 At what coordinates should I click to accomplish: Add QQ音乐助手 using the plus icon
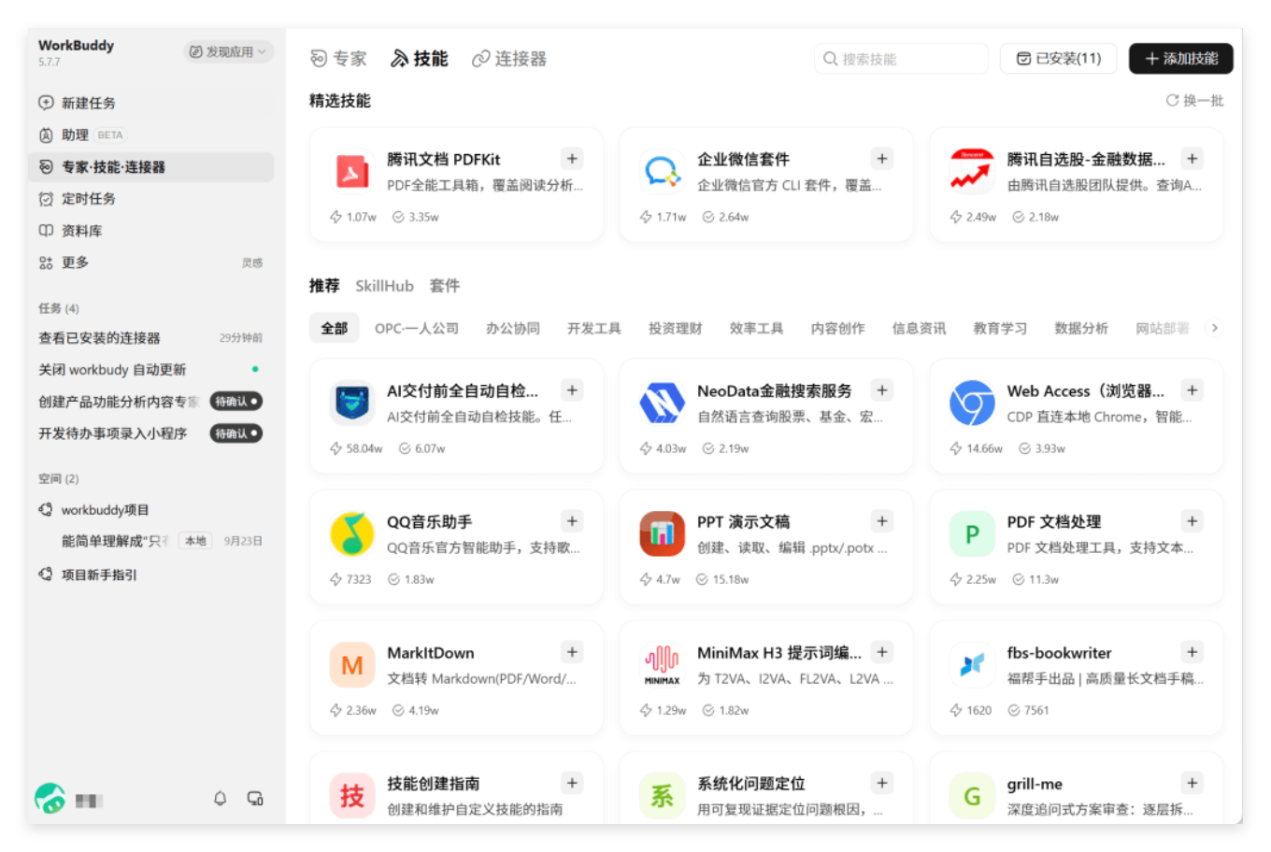tap(572, 520)
